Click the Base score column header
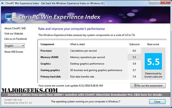 click(x=153, y=44)
